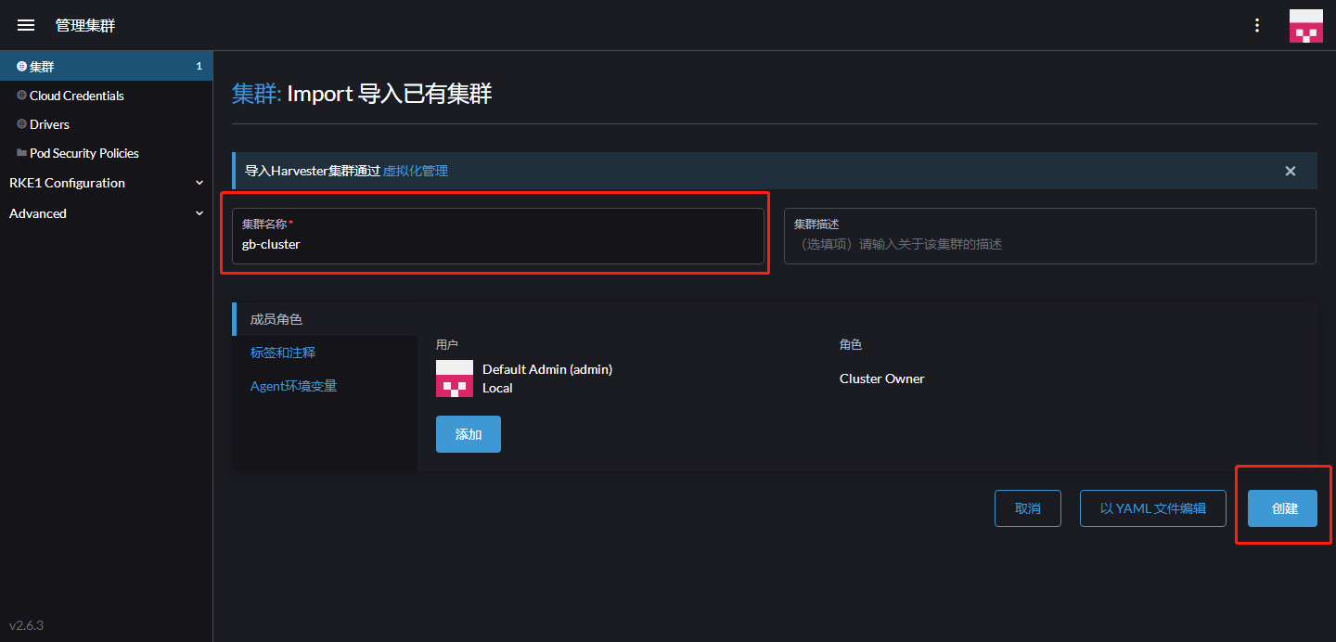Open the three-dot options menu
The height and width of the screenshot is (642, 1336).
coord(1257,25)
